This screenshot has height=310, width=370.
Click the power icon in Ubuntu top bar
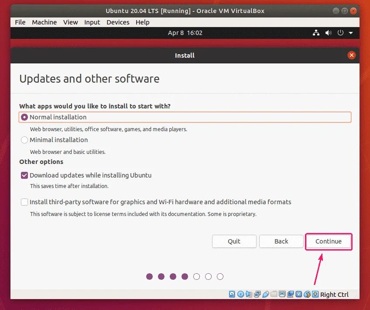pos(340,33)
